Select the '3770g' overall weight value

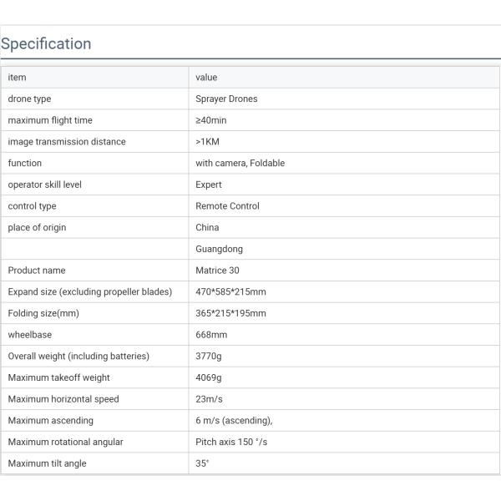pyautogui.click(x=209, y=357)
